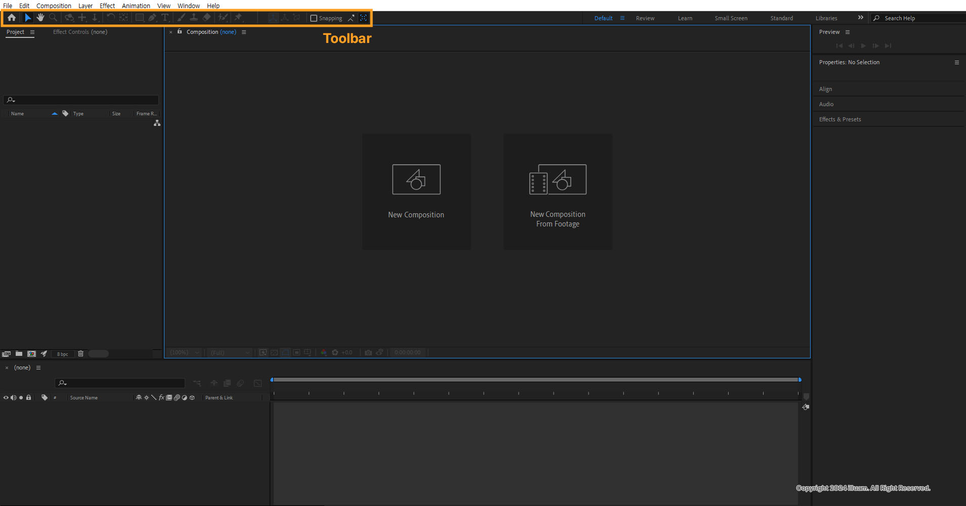Switch to Effect Controls tab

[80, 32]
